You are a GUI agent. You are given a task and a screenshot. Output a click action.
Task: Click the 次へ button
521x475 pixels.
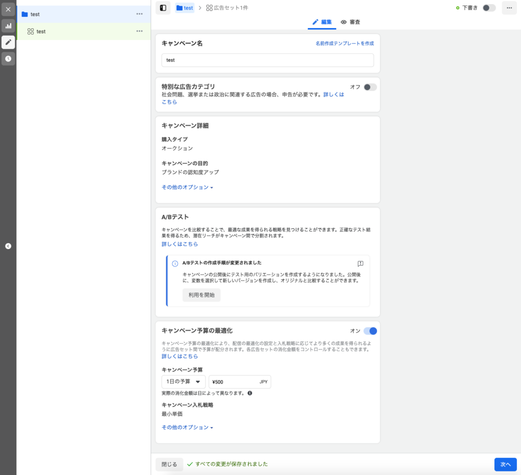pos(505,464)
